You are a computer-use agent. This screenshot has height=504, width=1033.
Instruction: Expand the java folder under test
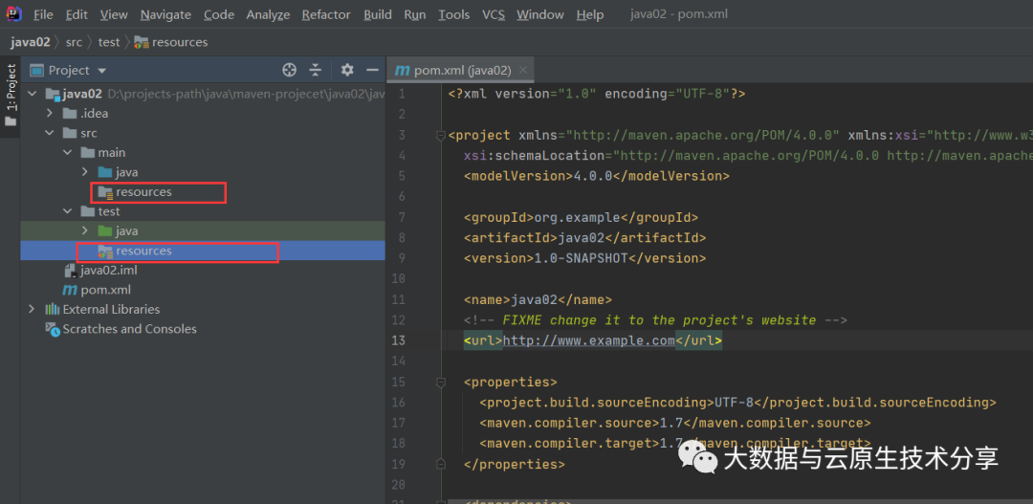[84, 231]
